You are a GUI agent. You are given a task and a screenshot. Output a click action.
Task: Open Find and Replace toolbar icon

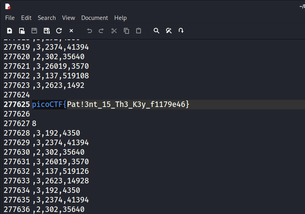[169, 31]
